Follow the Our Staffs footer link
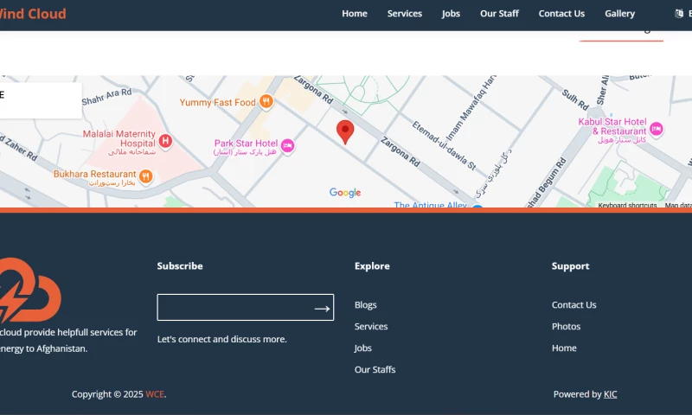This screenshot has height=415, width=692. [375, 370]
